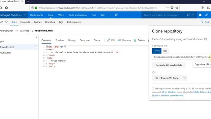Open the browser downloads icon

coord(202,8)
